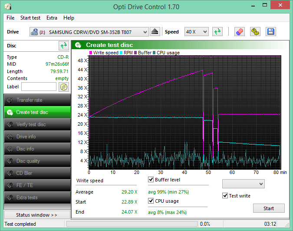Refresh the speed list with the green arrows
The height and width of the screenshot is (231, 293).
point(217,32)
